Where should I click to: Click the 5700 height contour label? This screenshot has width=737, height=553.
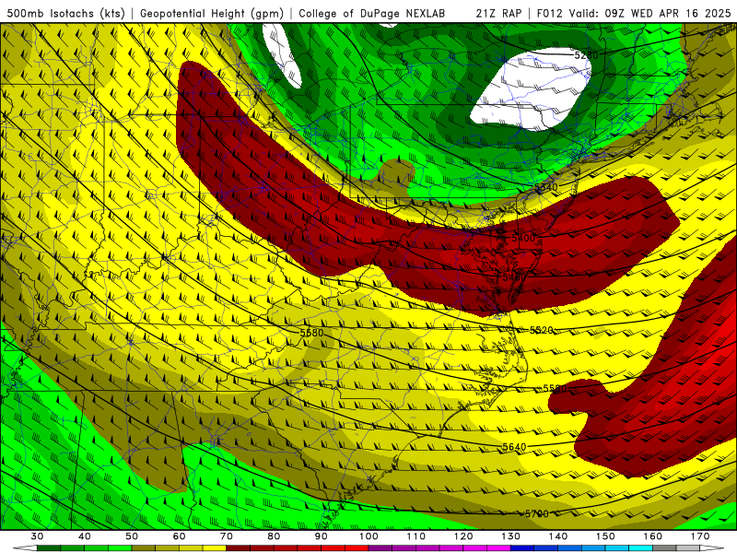[x=537, y=514]
